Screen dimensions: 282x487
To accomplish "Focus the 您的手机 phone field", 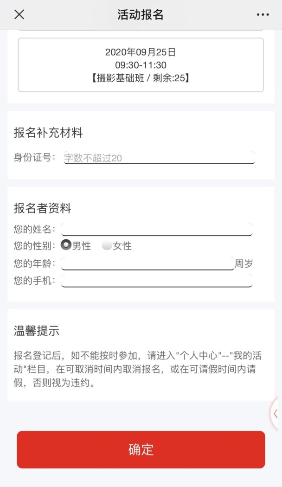I will (157, 281).
